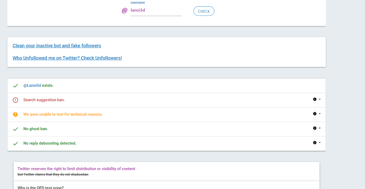The image size is (365, 189).
Task: Click Search suggestion ban text
Action: pos(44,100)
